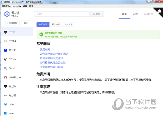Select the 磁力狗 paw icon
The width and height of the screenshot is (163, 116).
tap(5, 86)
